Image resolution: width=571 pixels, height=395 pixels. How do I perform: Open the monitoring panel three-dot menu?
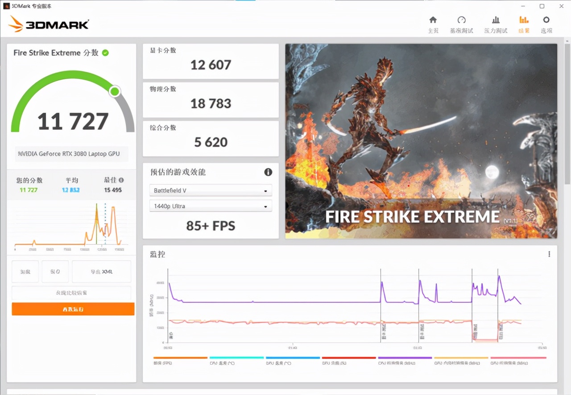point(549,254)
